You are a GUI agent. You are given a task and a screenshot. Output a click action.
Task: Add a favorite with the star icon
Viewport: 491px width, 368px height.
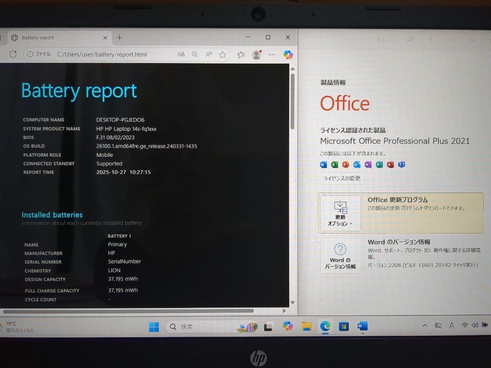(x=223, y=55)
